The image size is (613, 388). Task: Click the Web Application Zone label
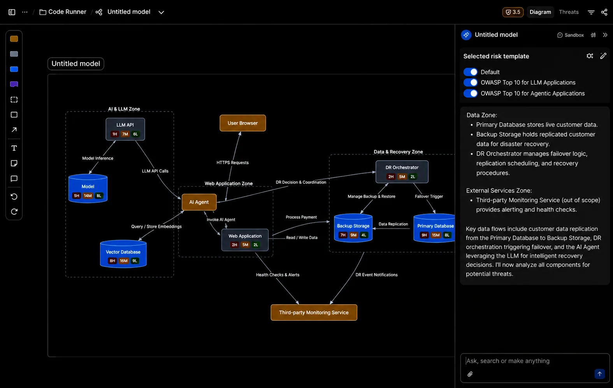pos(228,184)
